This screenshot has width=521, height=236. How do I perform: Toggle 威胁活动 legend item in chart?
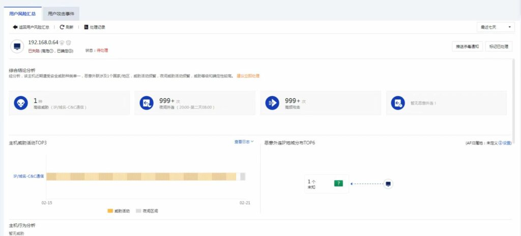pos(119,211)
